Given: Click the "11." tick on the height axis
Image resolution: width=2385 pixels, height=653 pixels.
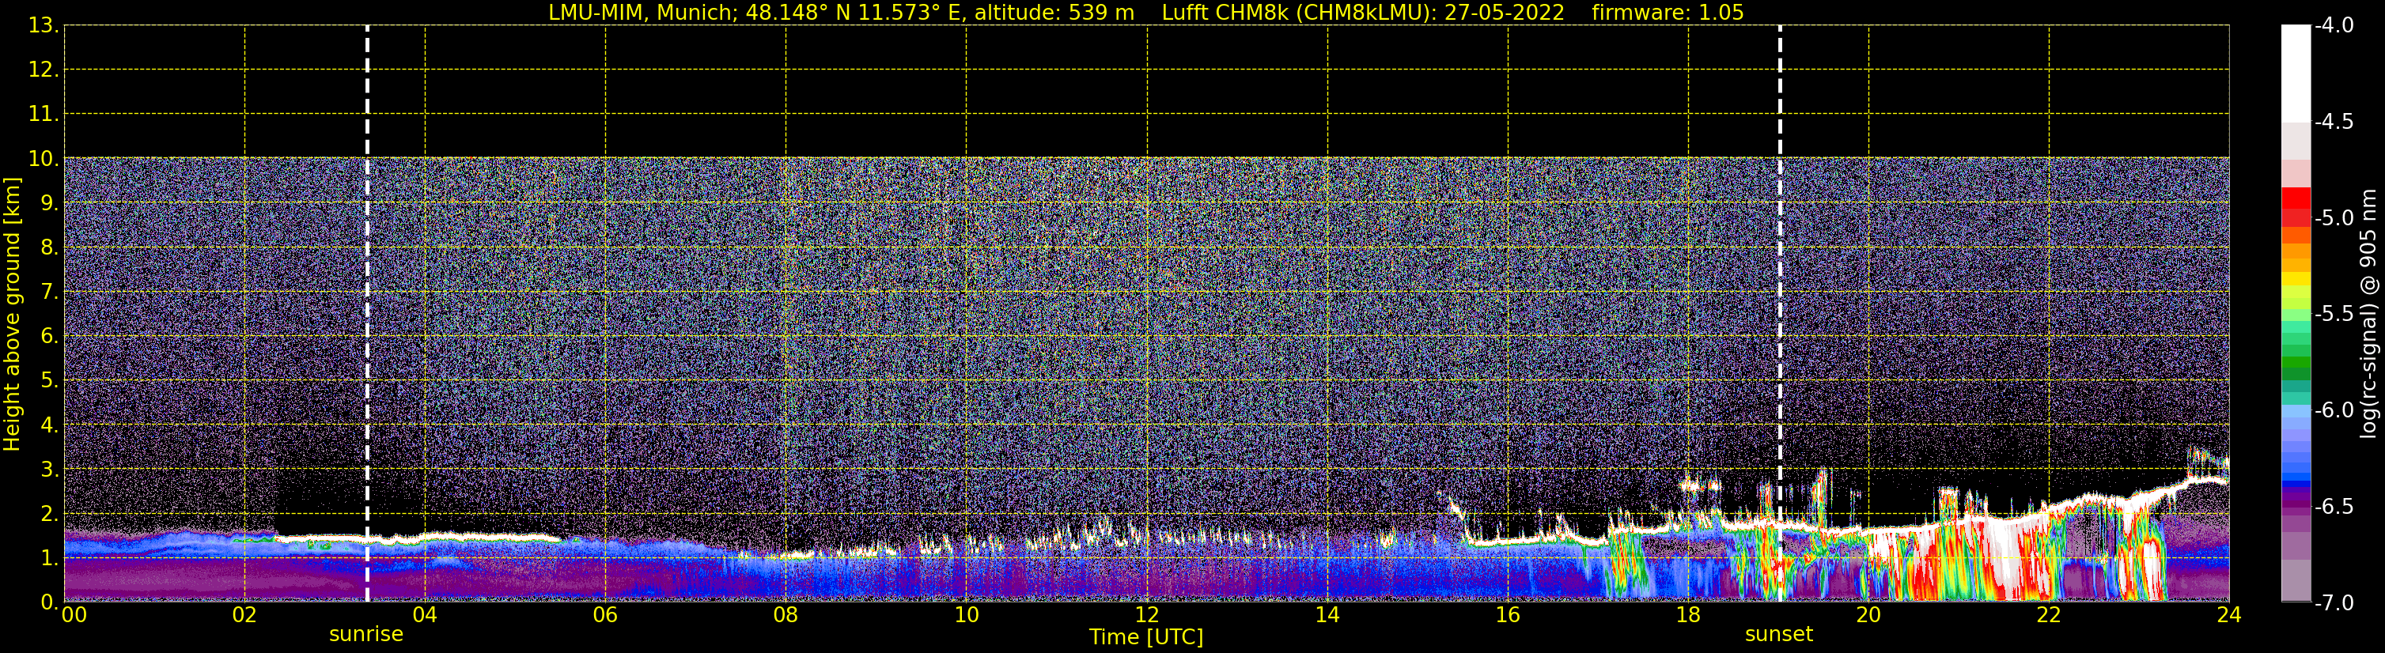Looking at the screenshot, I should tap(44, 115).
